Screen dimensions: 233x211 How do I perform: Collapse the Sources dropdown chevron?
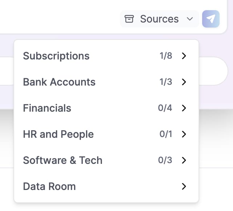190,19
